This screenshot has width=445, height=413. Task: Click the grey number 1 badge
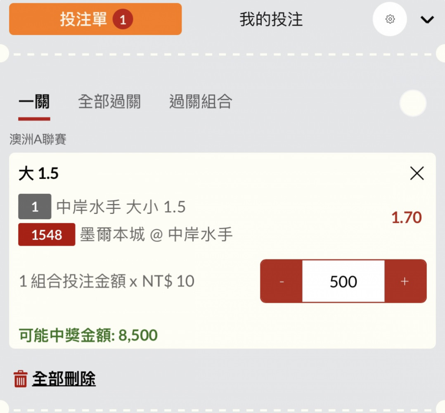pos(35,206)
